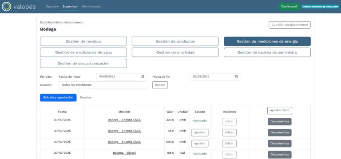Click the Medidor column header
Screen dimensions: 341x159
124,112
